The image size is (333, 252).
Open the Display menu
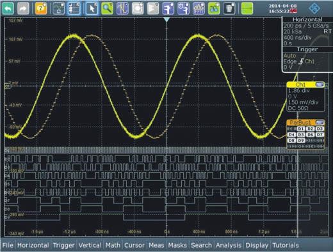pos(257,245)
